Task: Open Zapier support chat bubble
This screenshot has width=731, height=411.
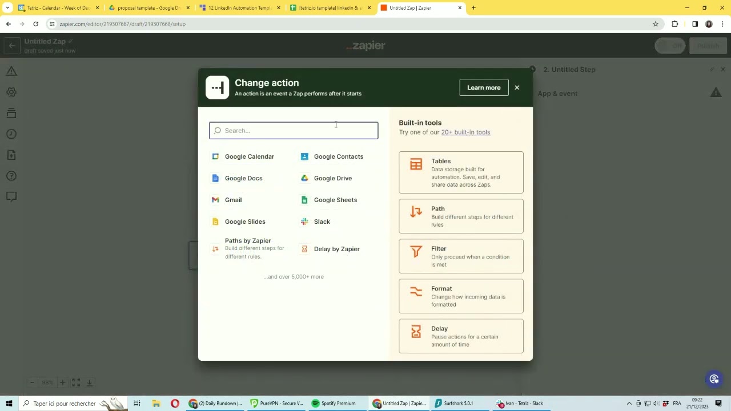Action: [714, 379]
